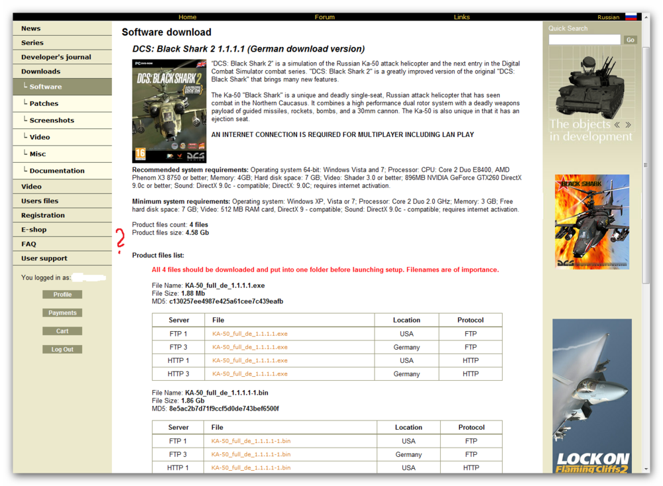Open your Cart with the Cart button
The image size is (663, 486).
click(x=62, y=330)
